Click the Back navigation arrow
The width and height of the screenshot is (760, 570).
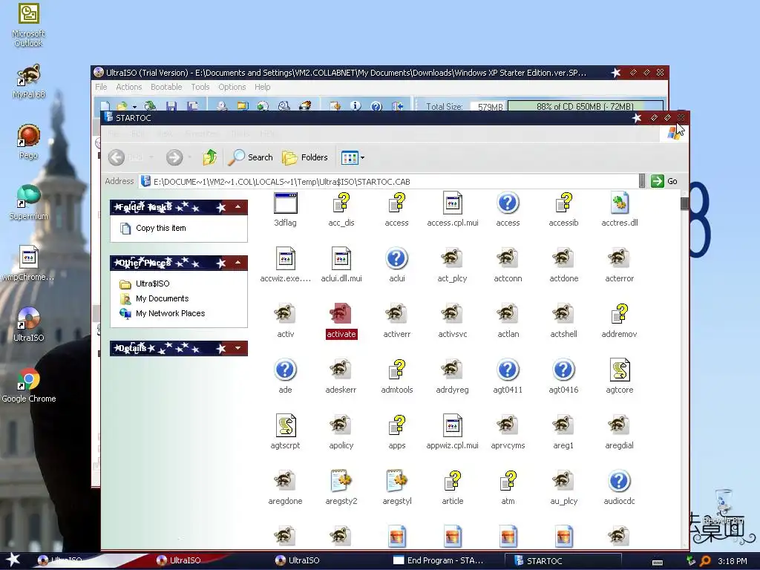coord(117,157)
